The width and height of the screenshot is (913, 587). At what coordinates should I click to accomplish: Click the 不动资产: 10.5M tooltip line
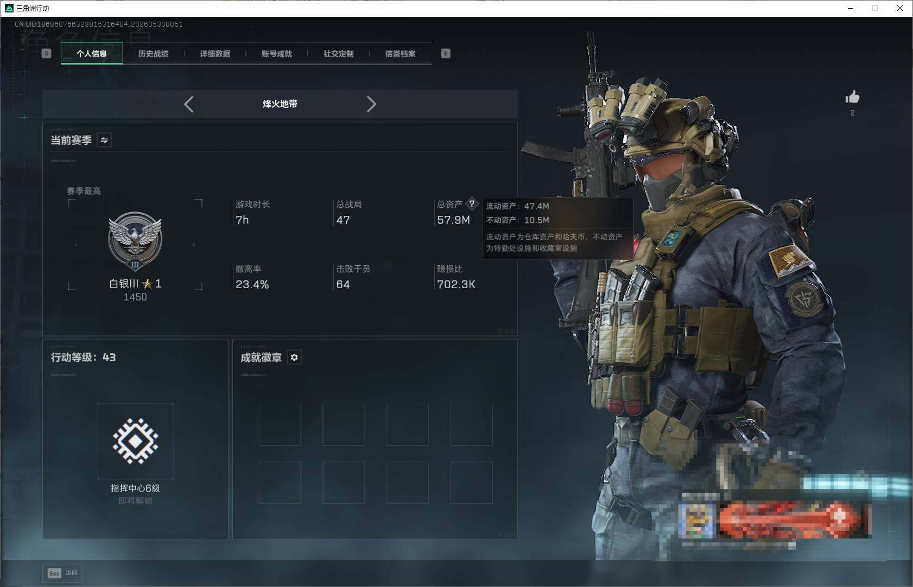pos(518,220)
